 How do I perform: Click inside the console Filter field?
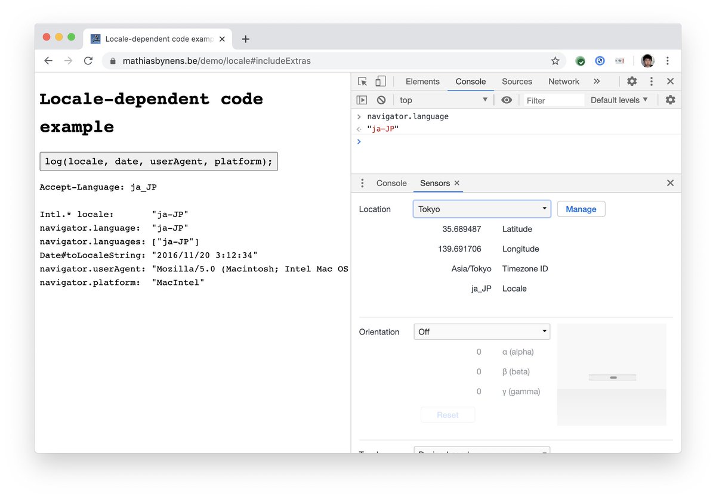tap(553, 100)
